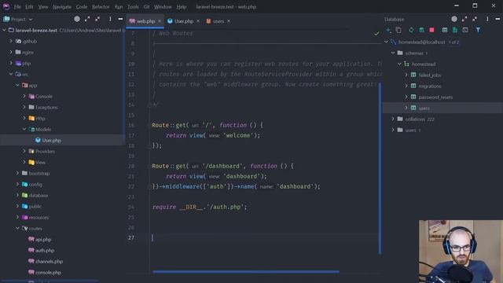Expand all nodes in Database panel
503x283 pixels.
pos(464,19)
